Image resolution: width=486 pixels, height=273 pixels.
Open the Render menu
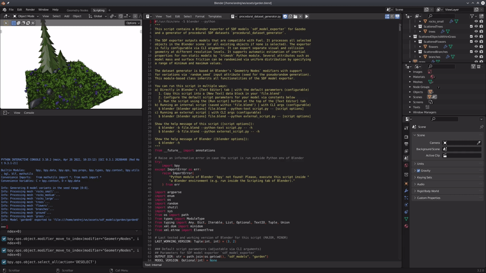click(x=30, y=10)
